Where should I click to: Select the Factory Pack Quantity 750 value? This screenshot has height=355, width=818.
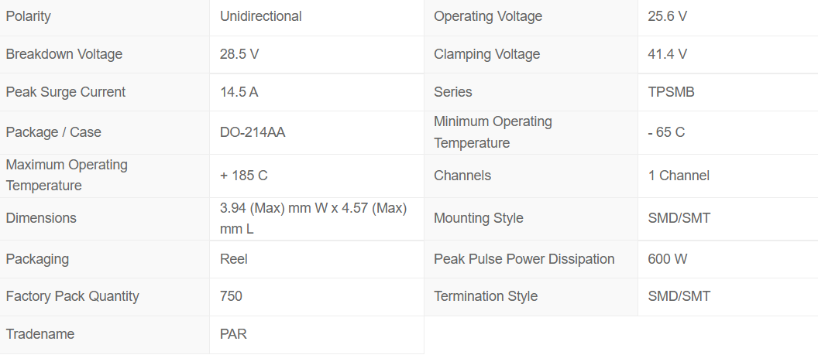click(x=231, y=296)
